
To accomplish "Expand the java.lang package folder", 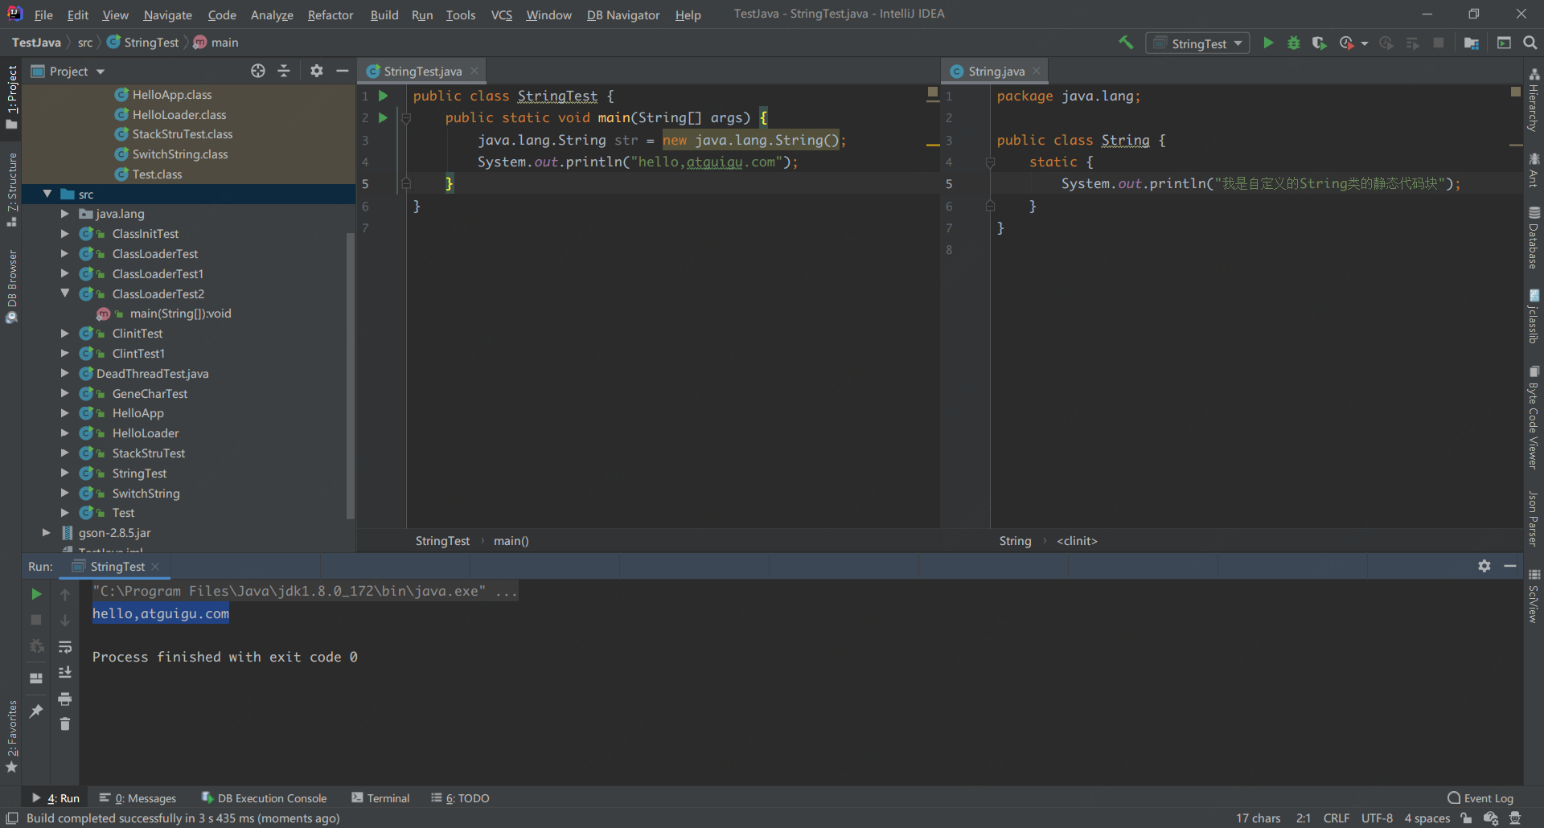I will pyautogui.click(x=64, y=214).
